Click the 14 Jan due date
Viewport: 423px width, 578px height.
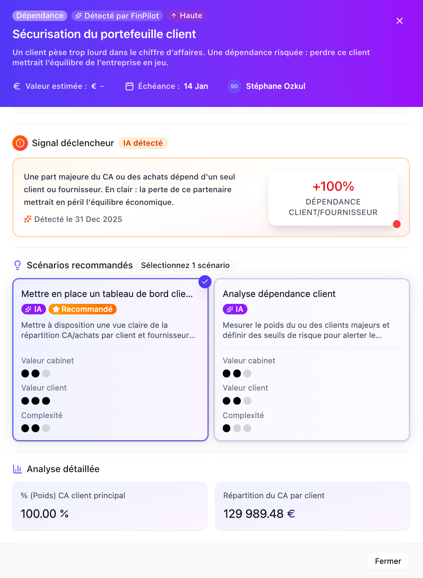196,86
